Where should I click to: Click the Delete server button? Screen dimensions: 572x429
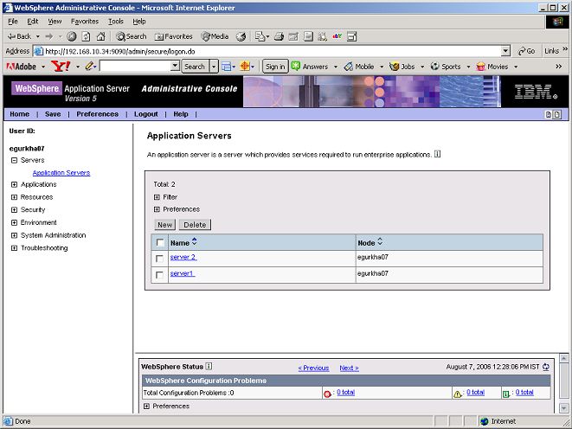point(195,225)
